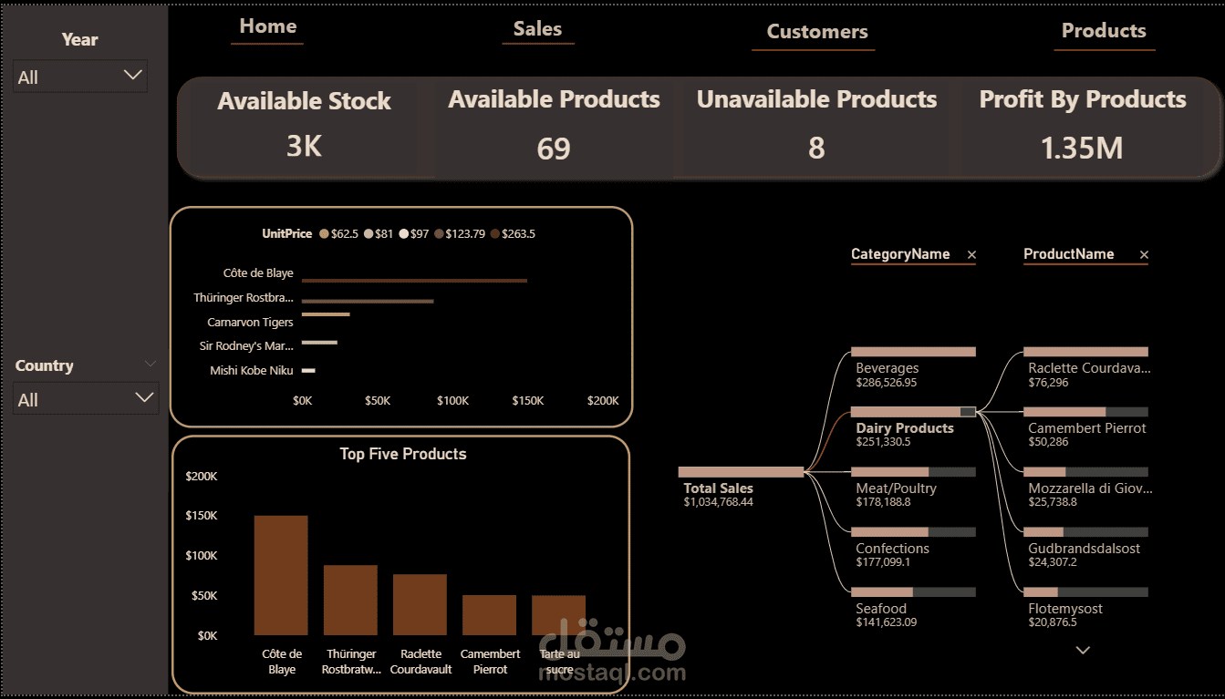1225x699 pixels.
Task: Switch to the Sales page tab
Action: point(537,29)
